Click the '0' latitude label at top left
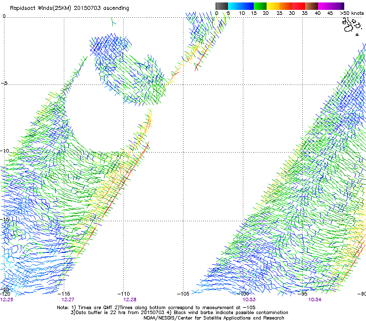 [4, 16]
